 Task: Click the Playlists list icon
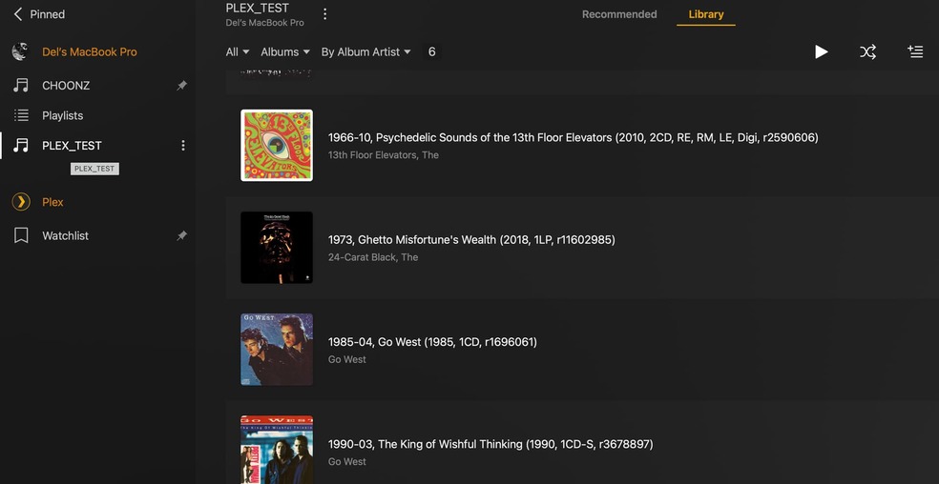coord(21,115)
